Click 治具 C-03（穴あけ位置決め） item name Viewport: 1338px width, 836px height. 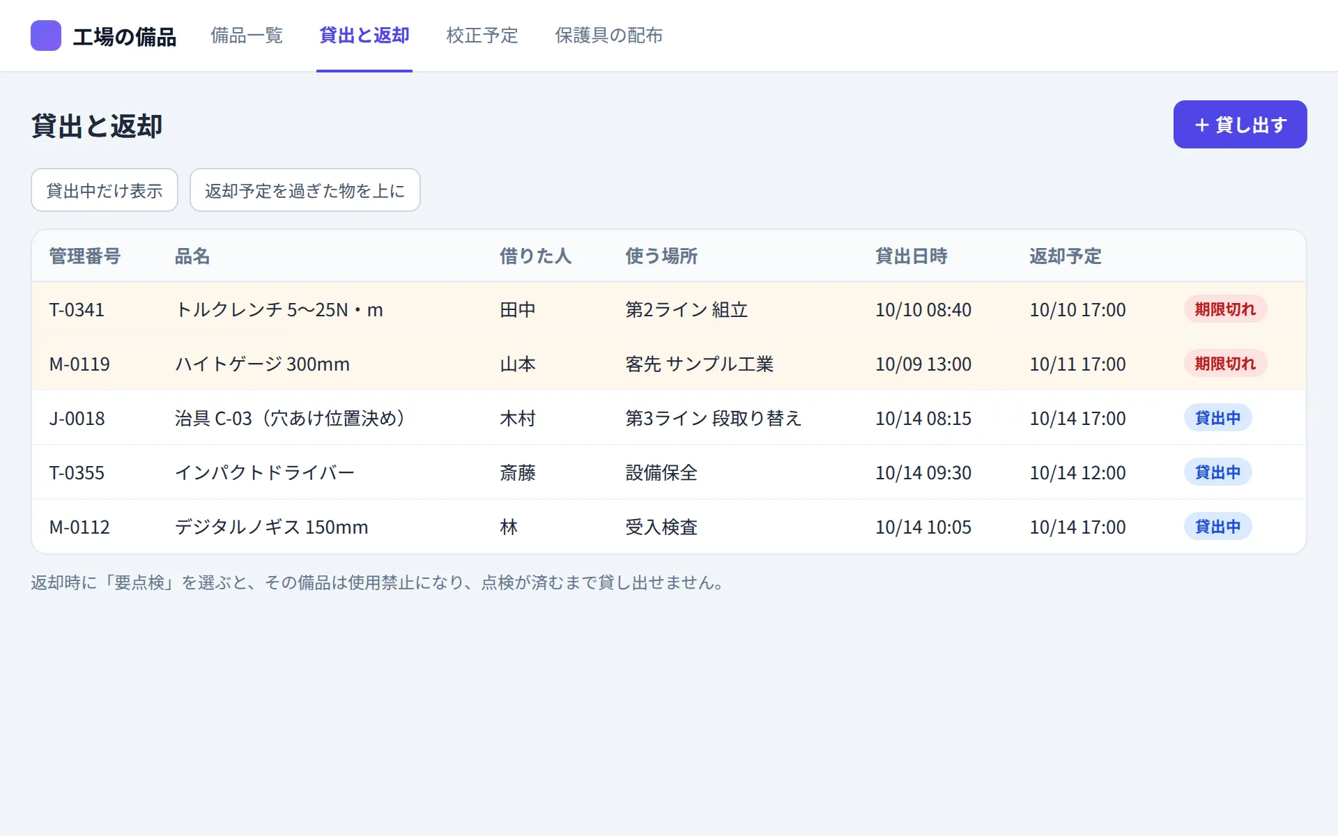coord(291,419)
